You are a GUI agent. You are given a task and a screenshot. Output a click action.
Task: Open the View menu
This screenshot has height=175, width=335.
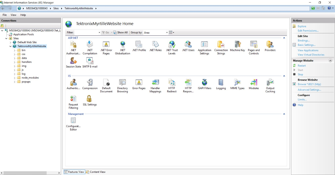point(13,14)
